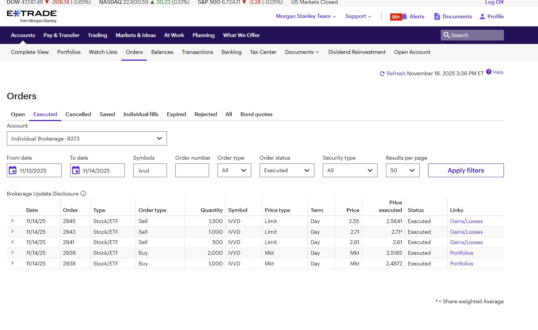Click the Help question mark icon
The height and width of the screenshot is (330, 538).
click(x=489, y=72)
